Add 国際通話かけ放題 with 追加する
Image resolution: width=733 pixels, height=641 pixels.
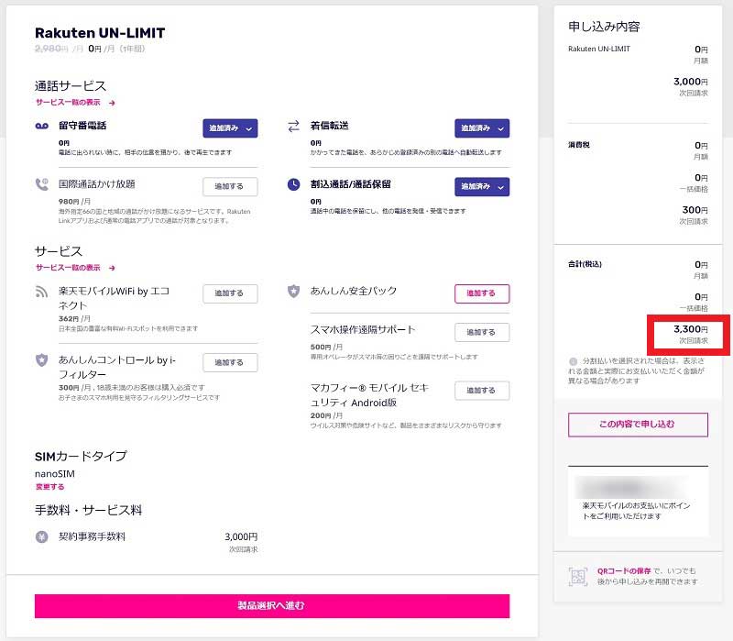[x=230, y=187]
